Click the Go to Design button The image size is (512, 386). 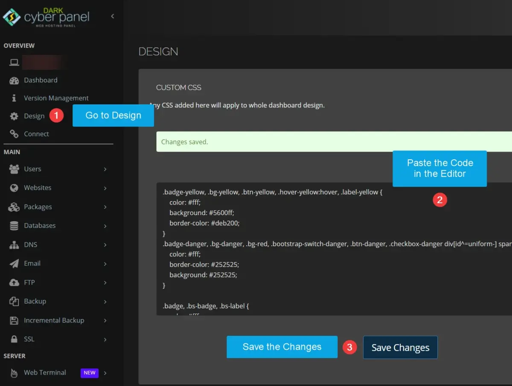tap(113, 115)
